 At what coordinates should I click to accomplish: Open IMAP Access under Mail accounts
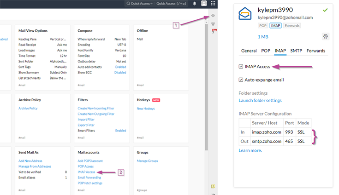(x=86, y=172)
